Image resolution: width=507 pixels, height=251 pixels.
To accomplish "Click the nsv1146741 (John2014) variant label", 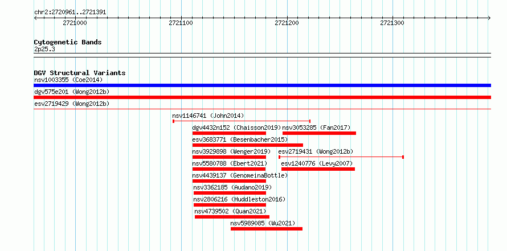I will [208, 116].
